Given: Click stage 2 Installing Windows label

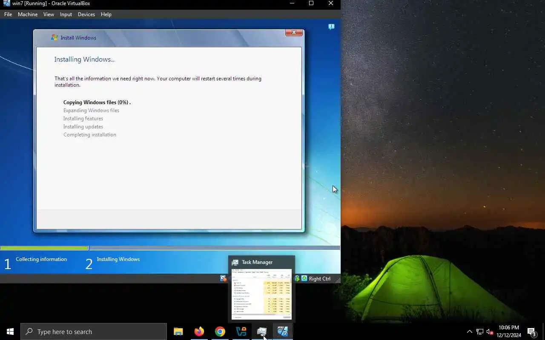Looking at the screenshot, I should (118, 259).
